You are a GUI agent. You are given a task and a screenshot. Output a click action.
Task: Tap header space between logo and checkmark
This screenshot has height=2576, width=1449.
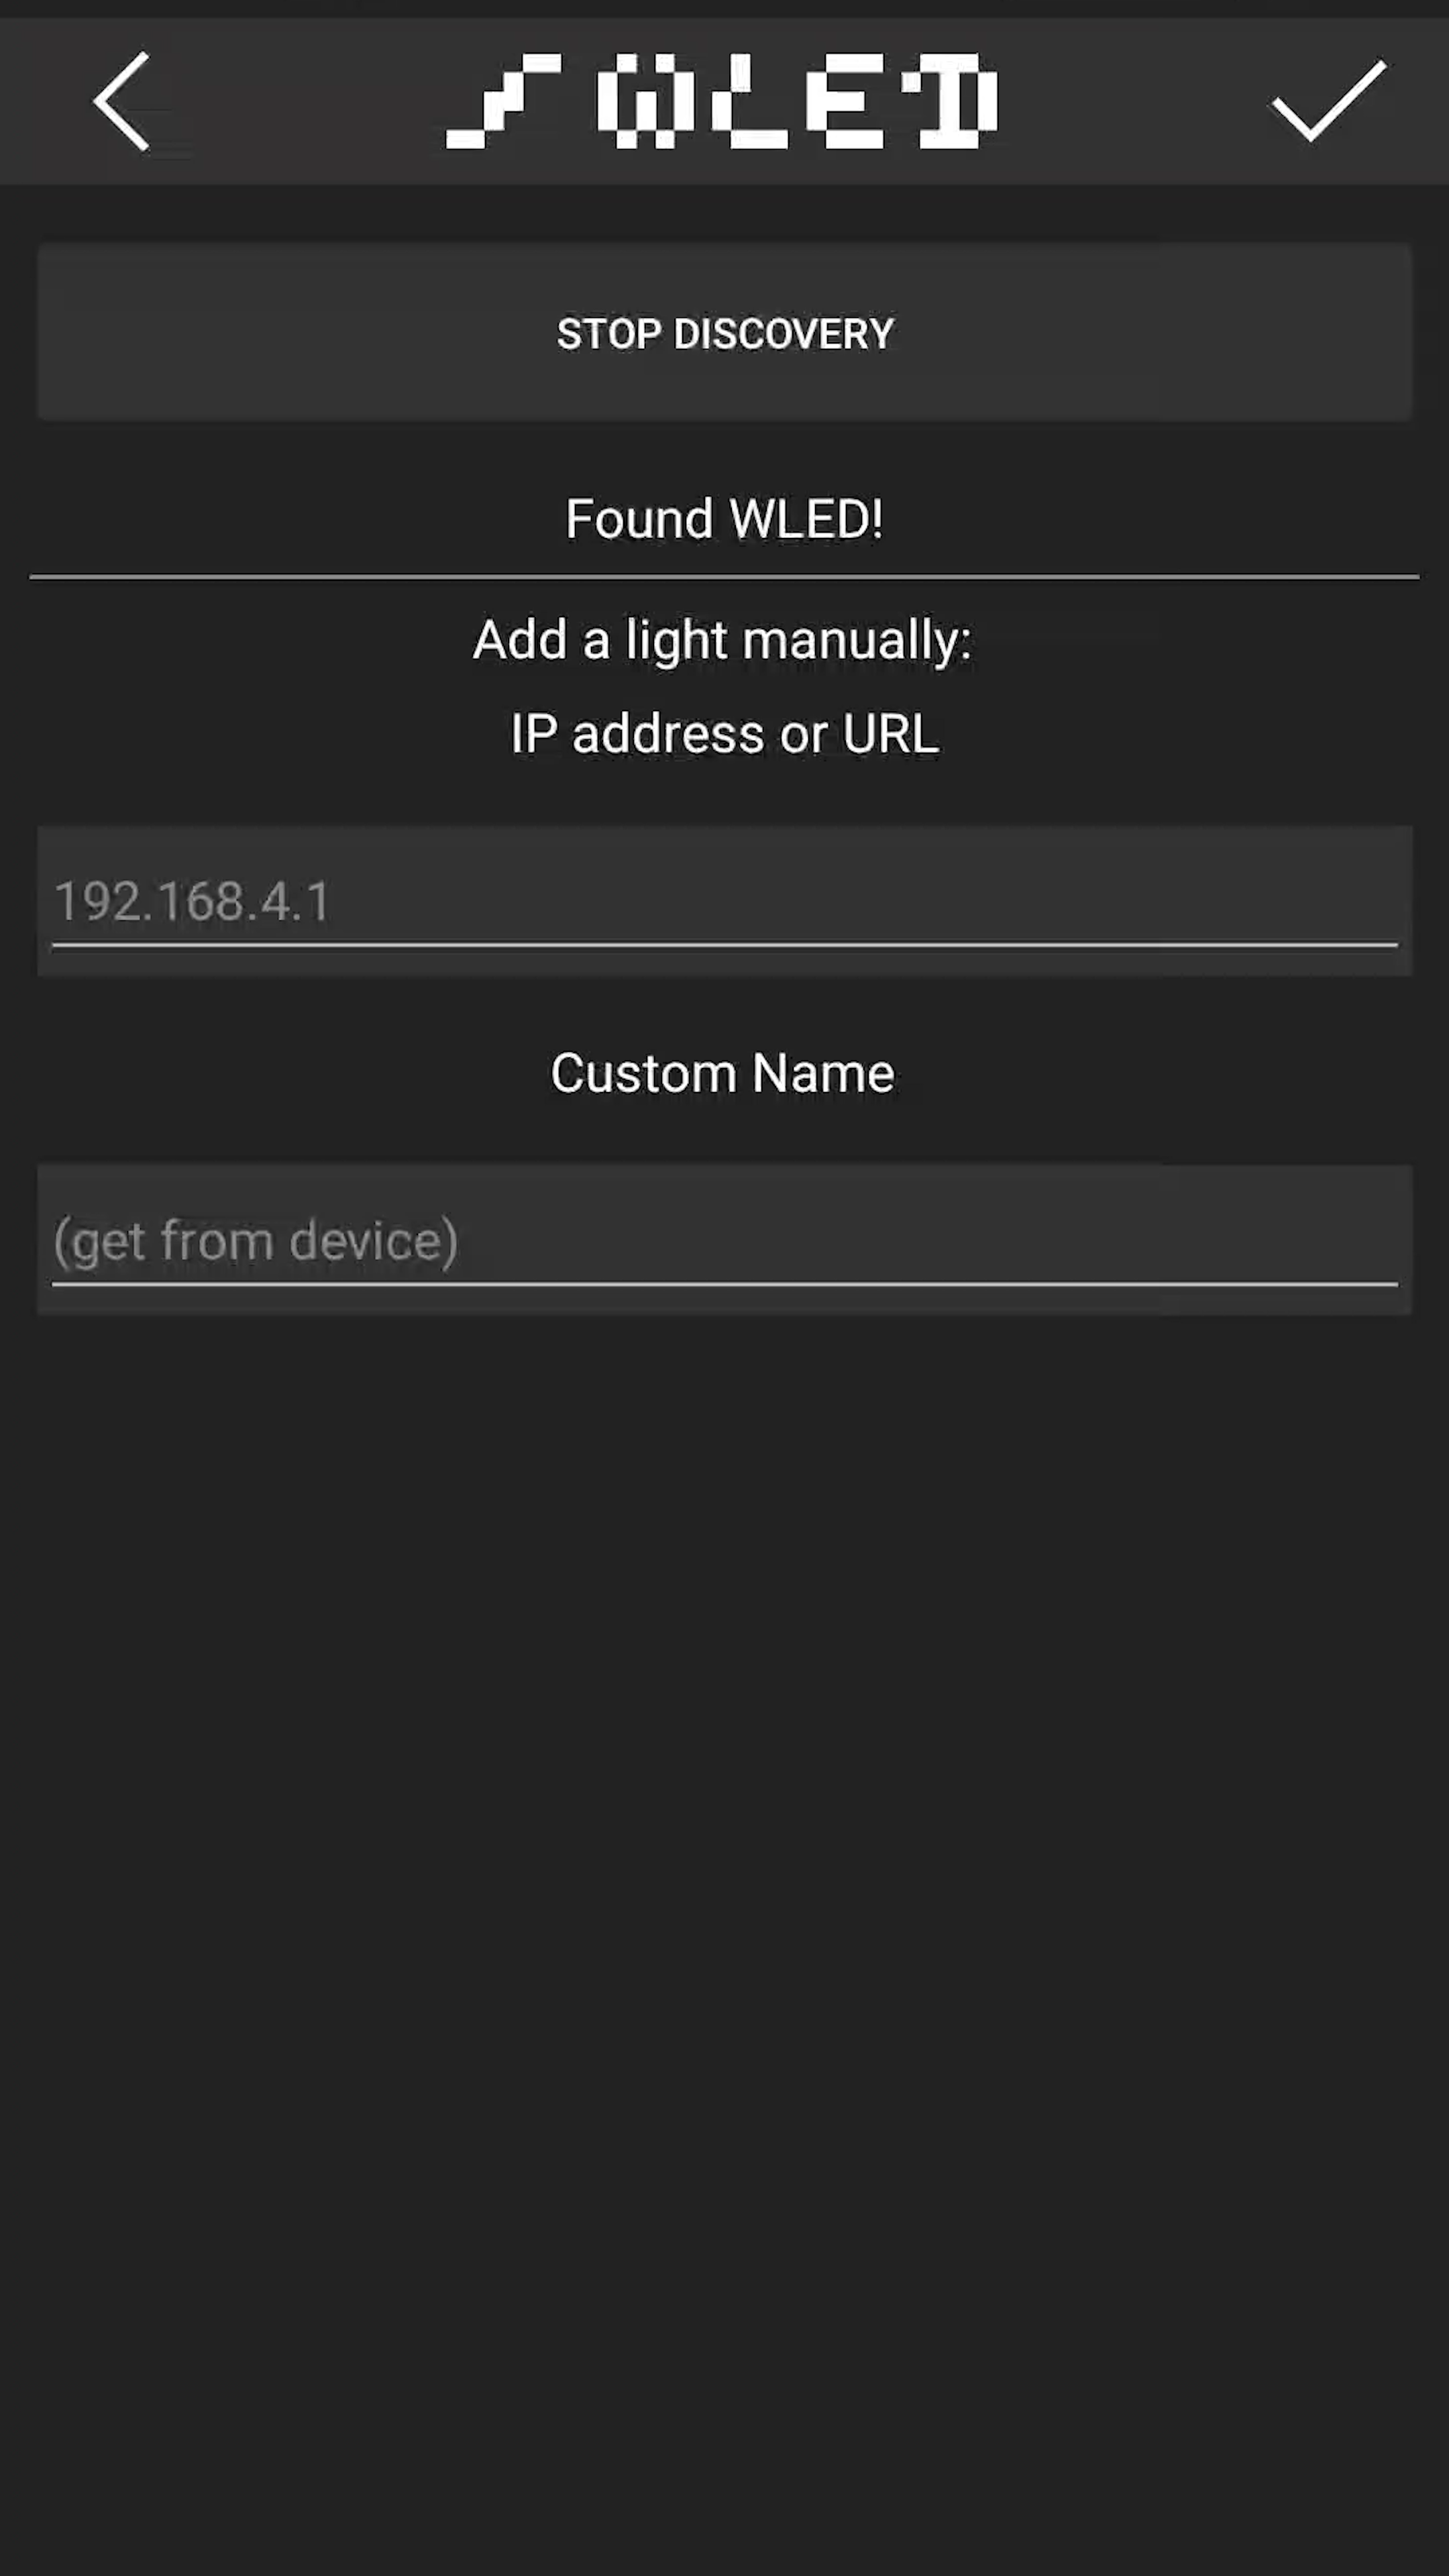pos(1133,101)
